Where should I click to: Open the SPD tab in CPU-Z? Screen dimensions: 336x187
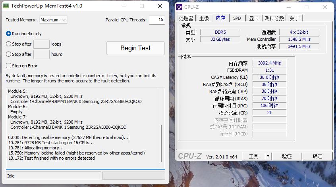click(x=237, y=18)
